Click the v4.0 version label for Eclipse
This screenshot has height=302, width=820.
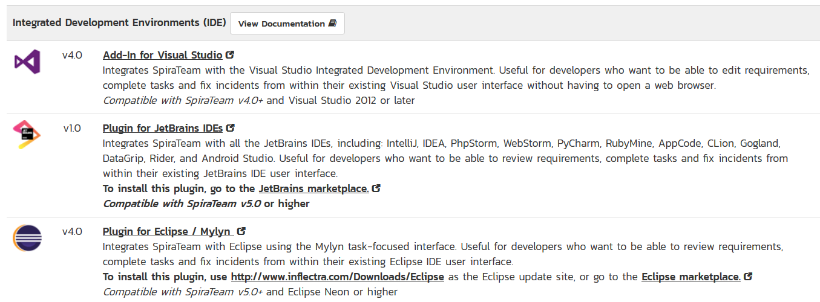coord(72,231)
